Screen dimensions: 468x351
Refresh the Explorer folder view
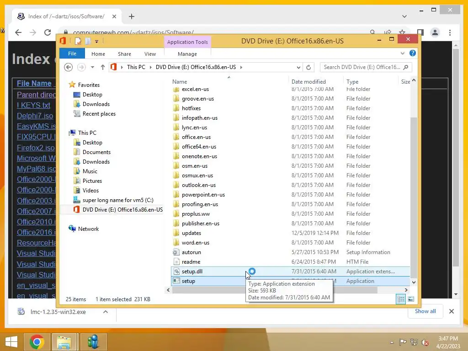coord(308,67)
